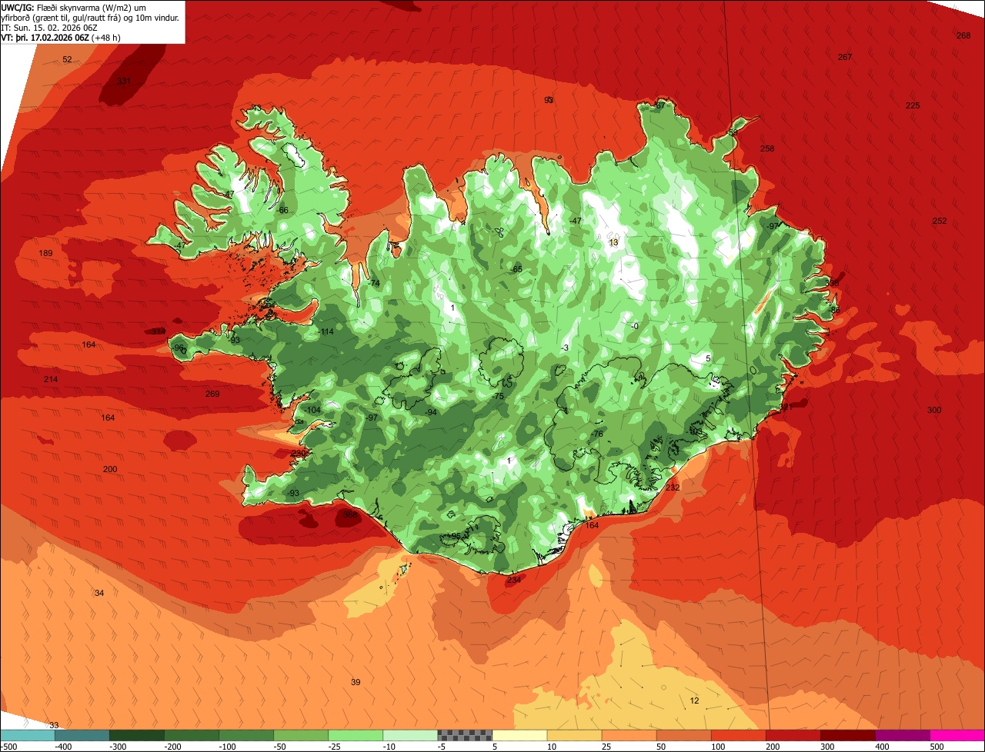985x752 pixels.
Task: Click the light teal -500 to -400 legend swatch
Action: [28, 735]
